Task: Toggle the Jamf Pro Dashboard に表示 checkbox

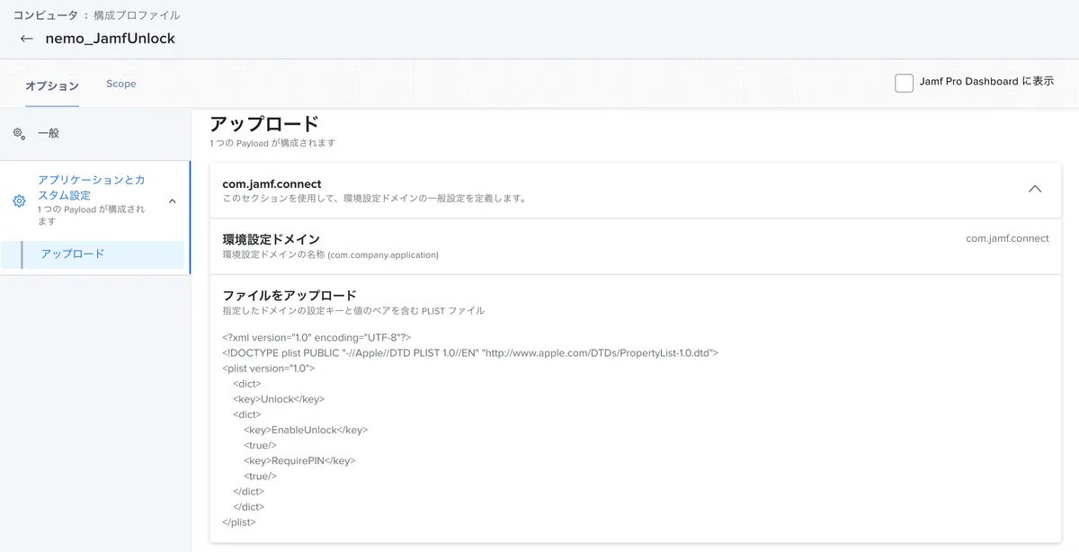Action: point(904,83)
